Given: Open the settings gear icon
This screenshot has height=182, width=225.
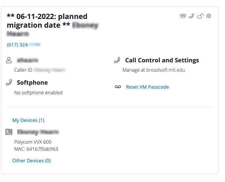Looking at the screenshot, I should coord(209,16).
